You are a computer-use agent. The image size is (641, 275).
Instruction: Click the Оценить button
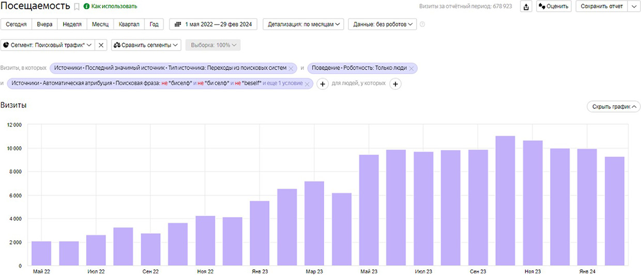click(x=554, y=7)
